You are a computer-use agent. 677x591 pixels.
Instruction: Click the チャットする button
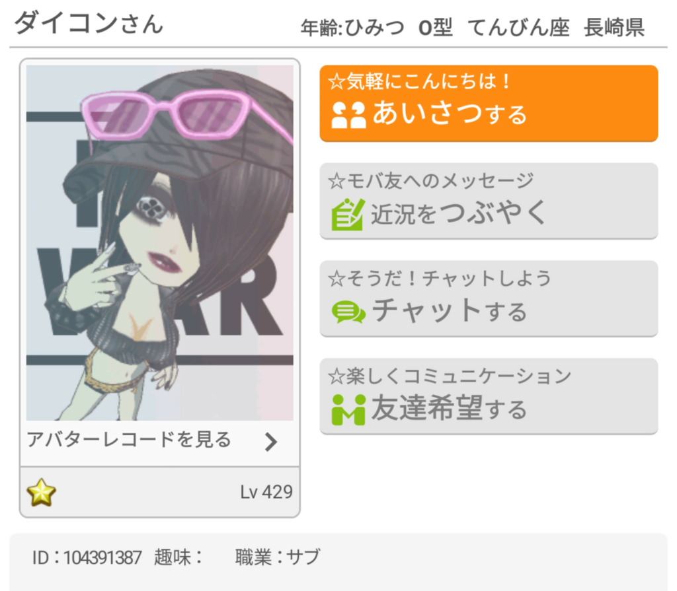(489, 298)
